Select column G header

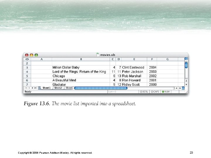(168, 59)
